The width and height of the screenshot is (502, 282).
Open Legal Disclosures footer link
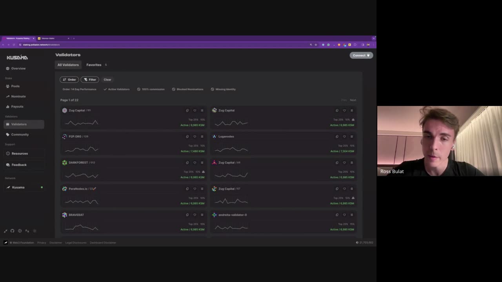(76, 243)
